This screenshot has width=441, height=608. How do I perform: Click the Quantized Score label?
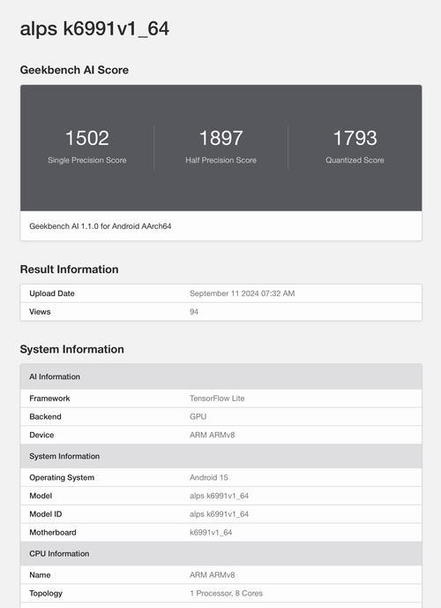[355, 160]
